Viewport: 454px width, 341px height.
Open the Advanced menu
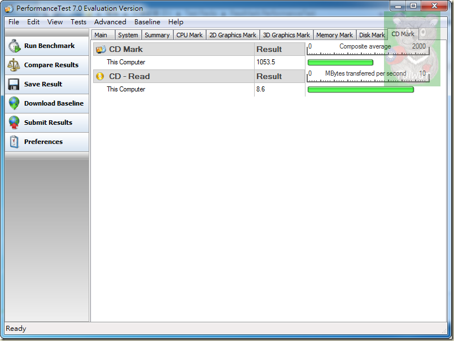click(x=110, y=22)
